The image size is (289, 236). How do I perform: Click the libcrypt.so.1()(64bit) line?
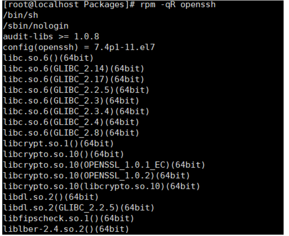click(59, 143)
